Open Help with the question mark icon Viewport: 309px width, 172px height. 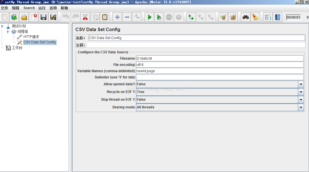(278, 17)
